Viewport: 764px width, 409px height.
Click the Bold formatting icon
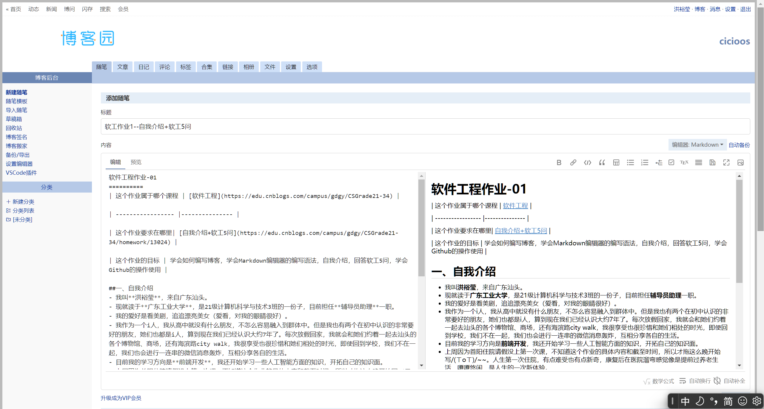coord(559,162)
